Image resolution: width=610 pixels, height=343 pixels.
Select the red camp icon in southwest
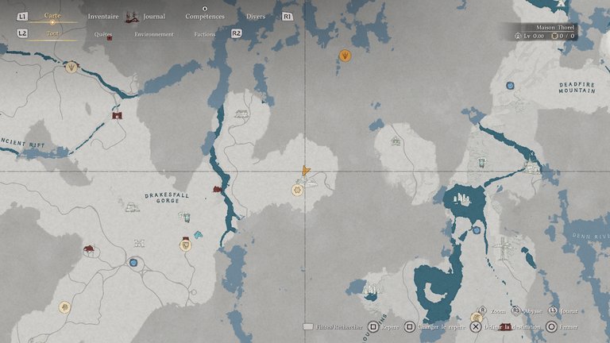pos(89,249)
